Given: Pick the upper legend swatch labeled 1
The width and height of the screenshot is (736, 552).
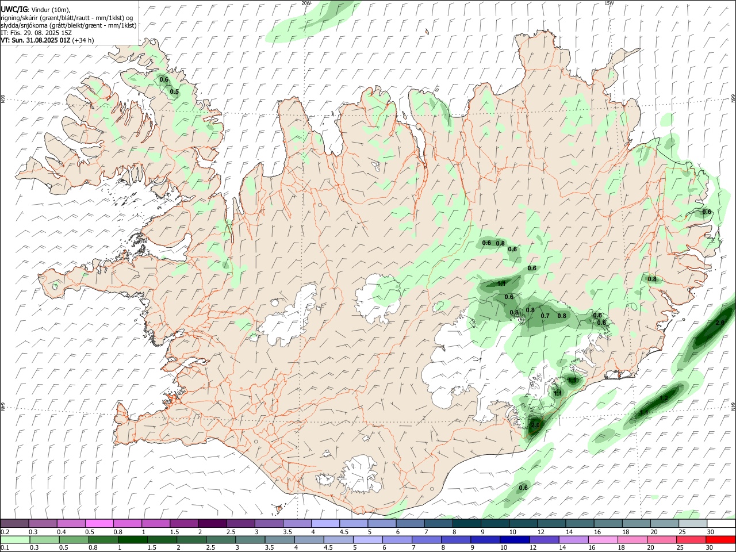Looking at the screenshot, I should click(x=155, y=523).
